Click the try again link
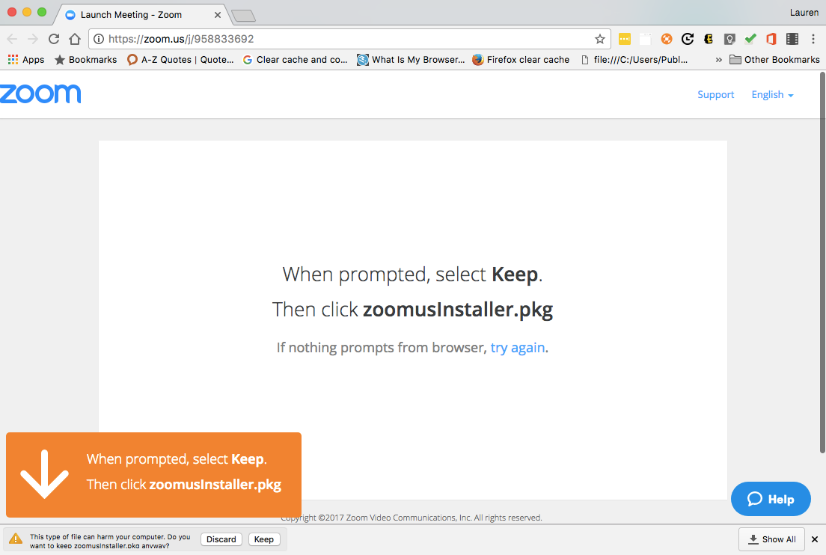The image size is (826, 555). pos(517,348)
